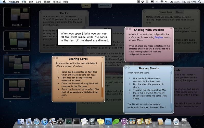Viewport: 204px width, 128px height.
Task: Open the File menu
Action: click(x=24, y=2)
